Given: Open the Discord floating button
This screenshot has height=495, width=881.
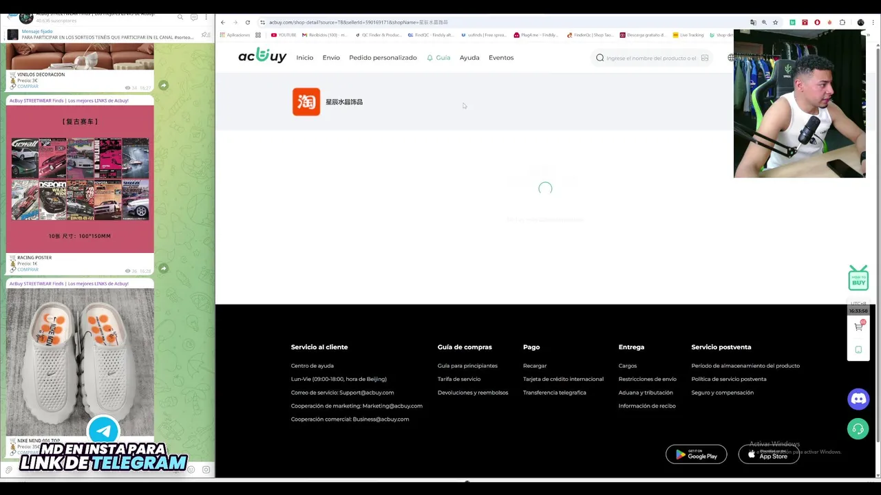Looking at the screenshot, I should (x=858, y=398).
